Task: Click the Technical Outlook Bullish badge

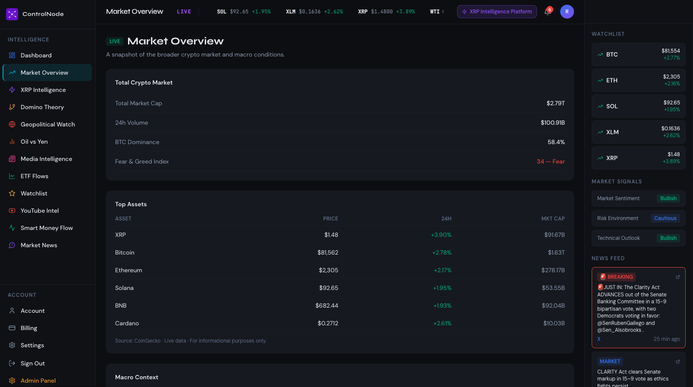Action: click(x=668, y=238)
